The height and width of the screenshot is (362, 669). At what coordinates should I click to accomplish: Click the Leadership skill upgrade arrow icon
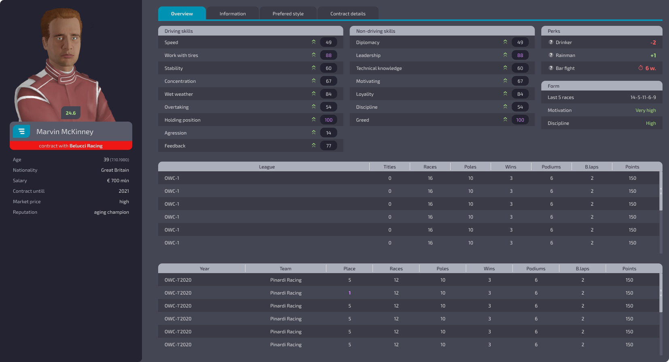[505, 55]
